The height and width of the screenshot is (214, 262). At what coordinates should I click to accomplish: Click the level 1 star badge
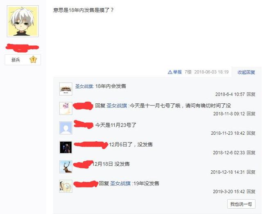33,60
